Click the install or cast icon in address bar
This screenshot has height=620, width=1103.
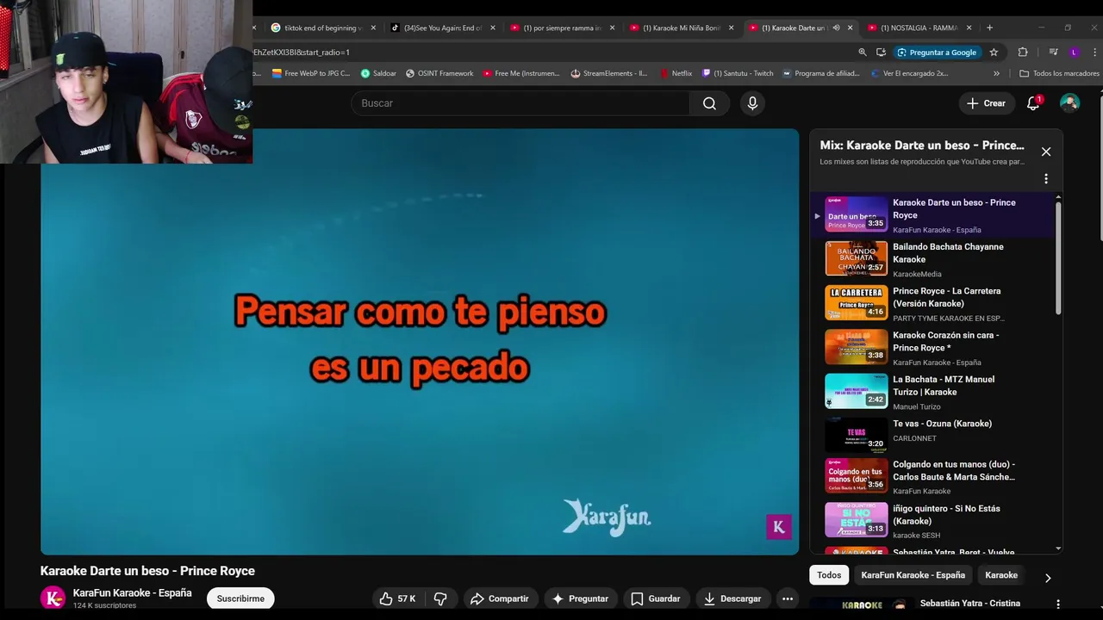click(881, 53)
